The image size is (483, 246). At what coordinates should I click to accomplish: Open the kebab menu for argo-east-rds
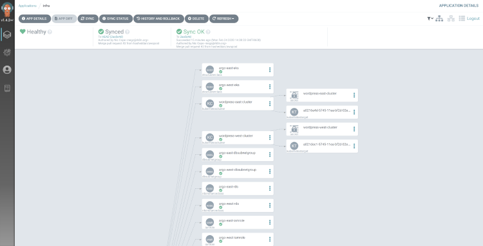pyautogui.click(x=270, y=188)
